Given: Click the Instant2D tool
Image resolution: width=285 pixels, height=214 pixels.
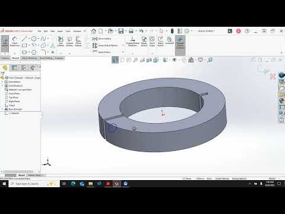Looking at the screenshot, I should point(170,40).
